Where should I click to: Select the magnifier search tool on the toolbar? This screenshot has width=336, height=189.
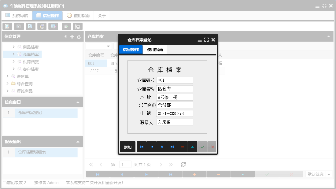(x=7, y=26)
